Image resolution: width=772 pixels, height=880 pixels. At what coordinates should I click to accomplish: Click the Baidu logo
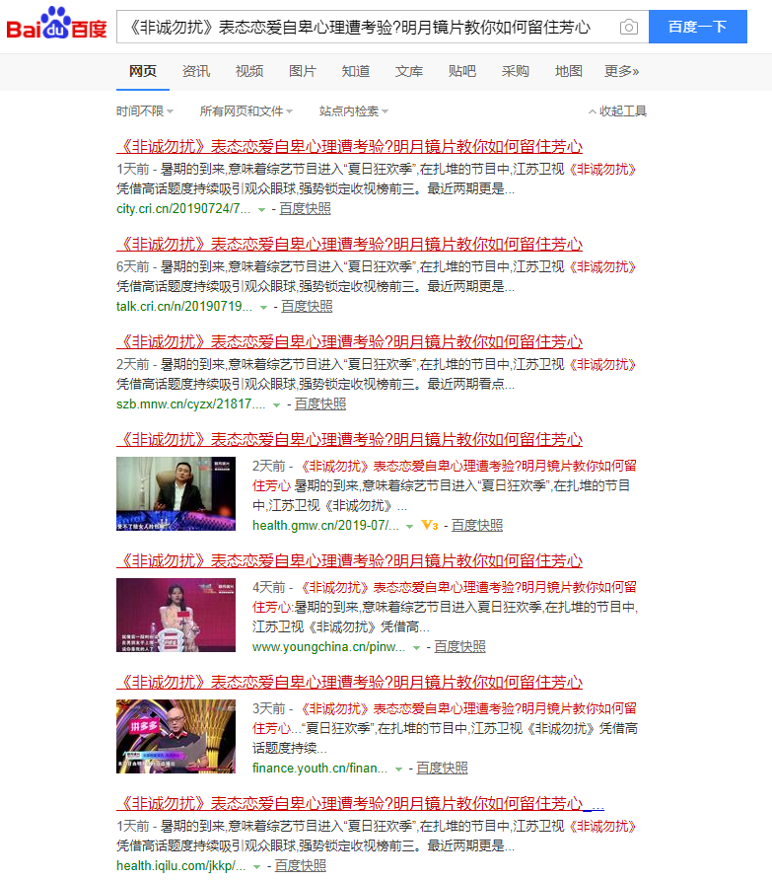[56, 24]
